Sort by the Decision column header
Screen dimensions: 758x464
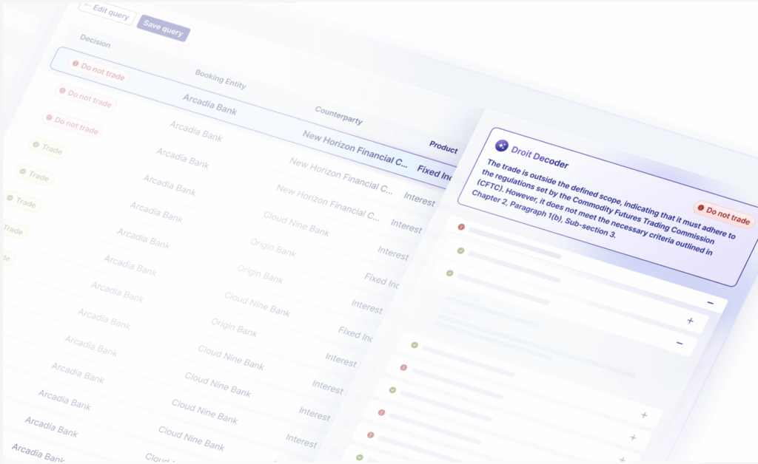click(x=95, y=43)
